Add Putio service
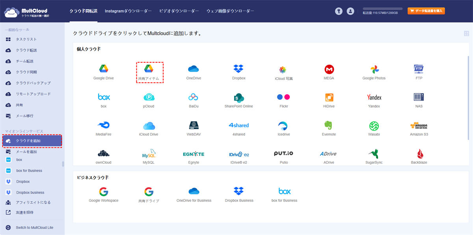This screenshot has height=235, width=473. click(x=283, y=153)
